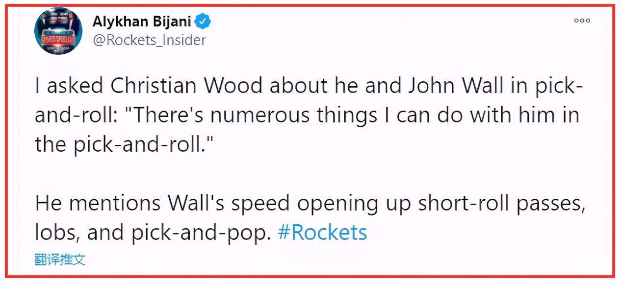Click the @Rockets_Insider handle

149,40
